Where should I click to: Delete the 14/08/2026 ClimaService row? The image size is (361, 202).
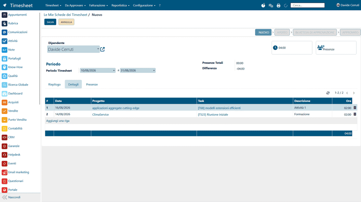355,114
